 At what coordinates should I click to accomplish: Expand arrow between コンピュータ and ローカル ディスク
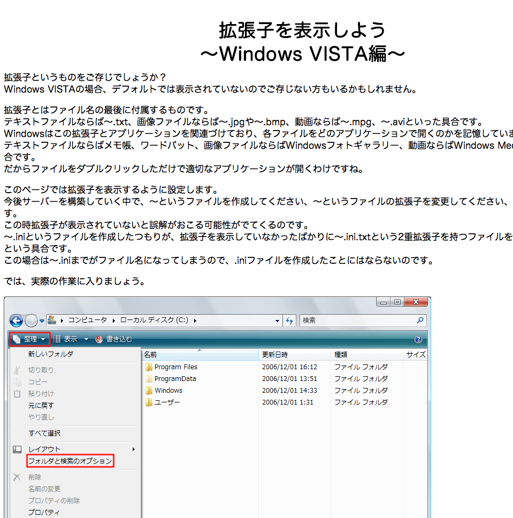(113, 321)
